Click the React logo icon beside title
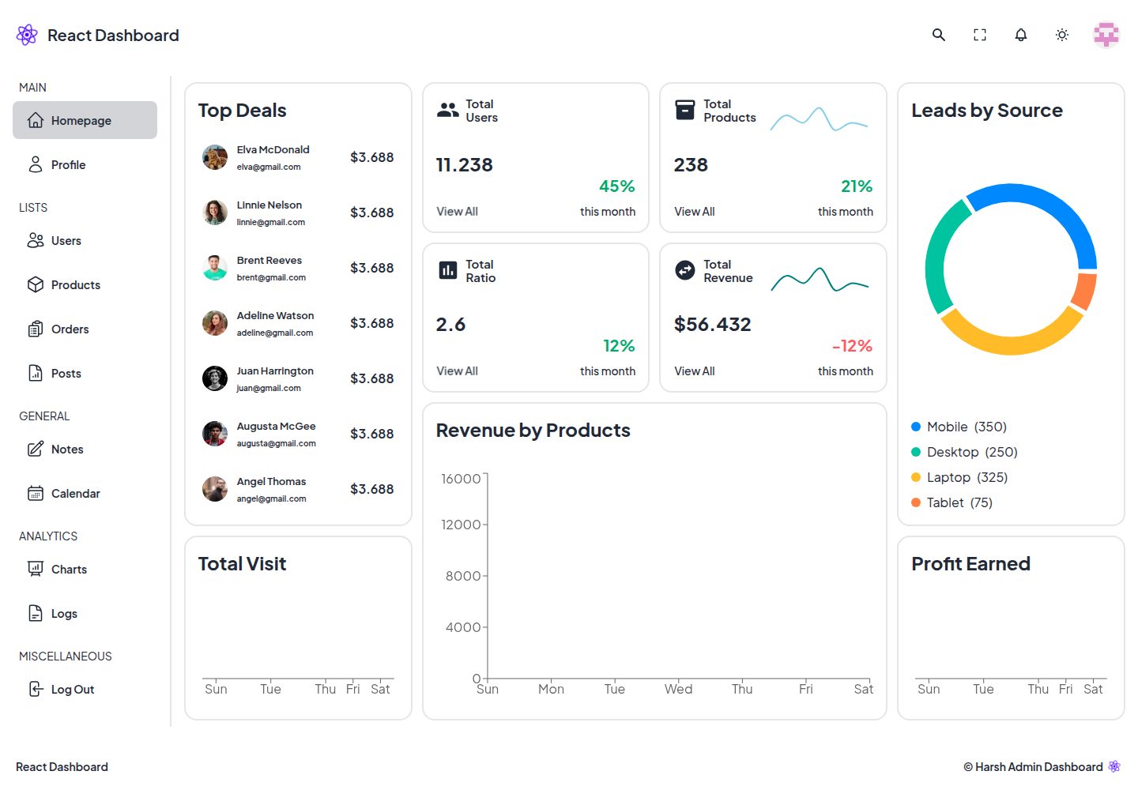The width and height of the screenshot is (1138, 790). pyautogui.click(x=27, y=35)
